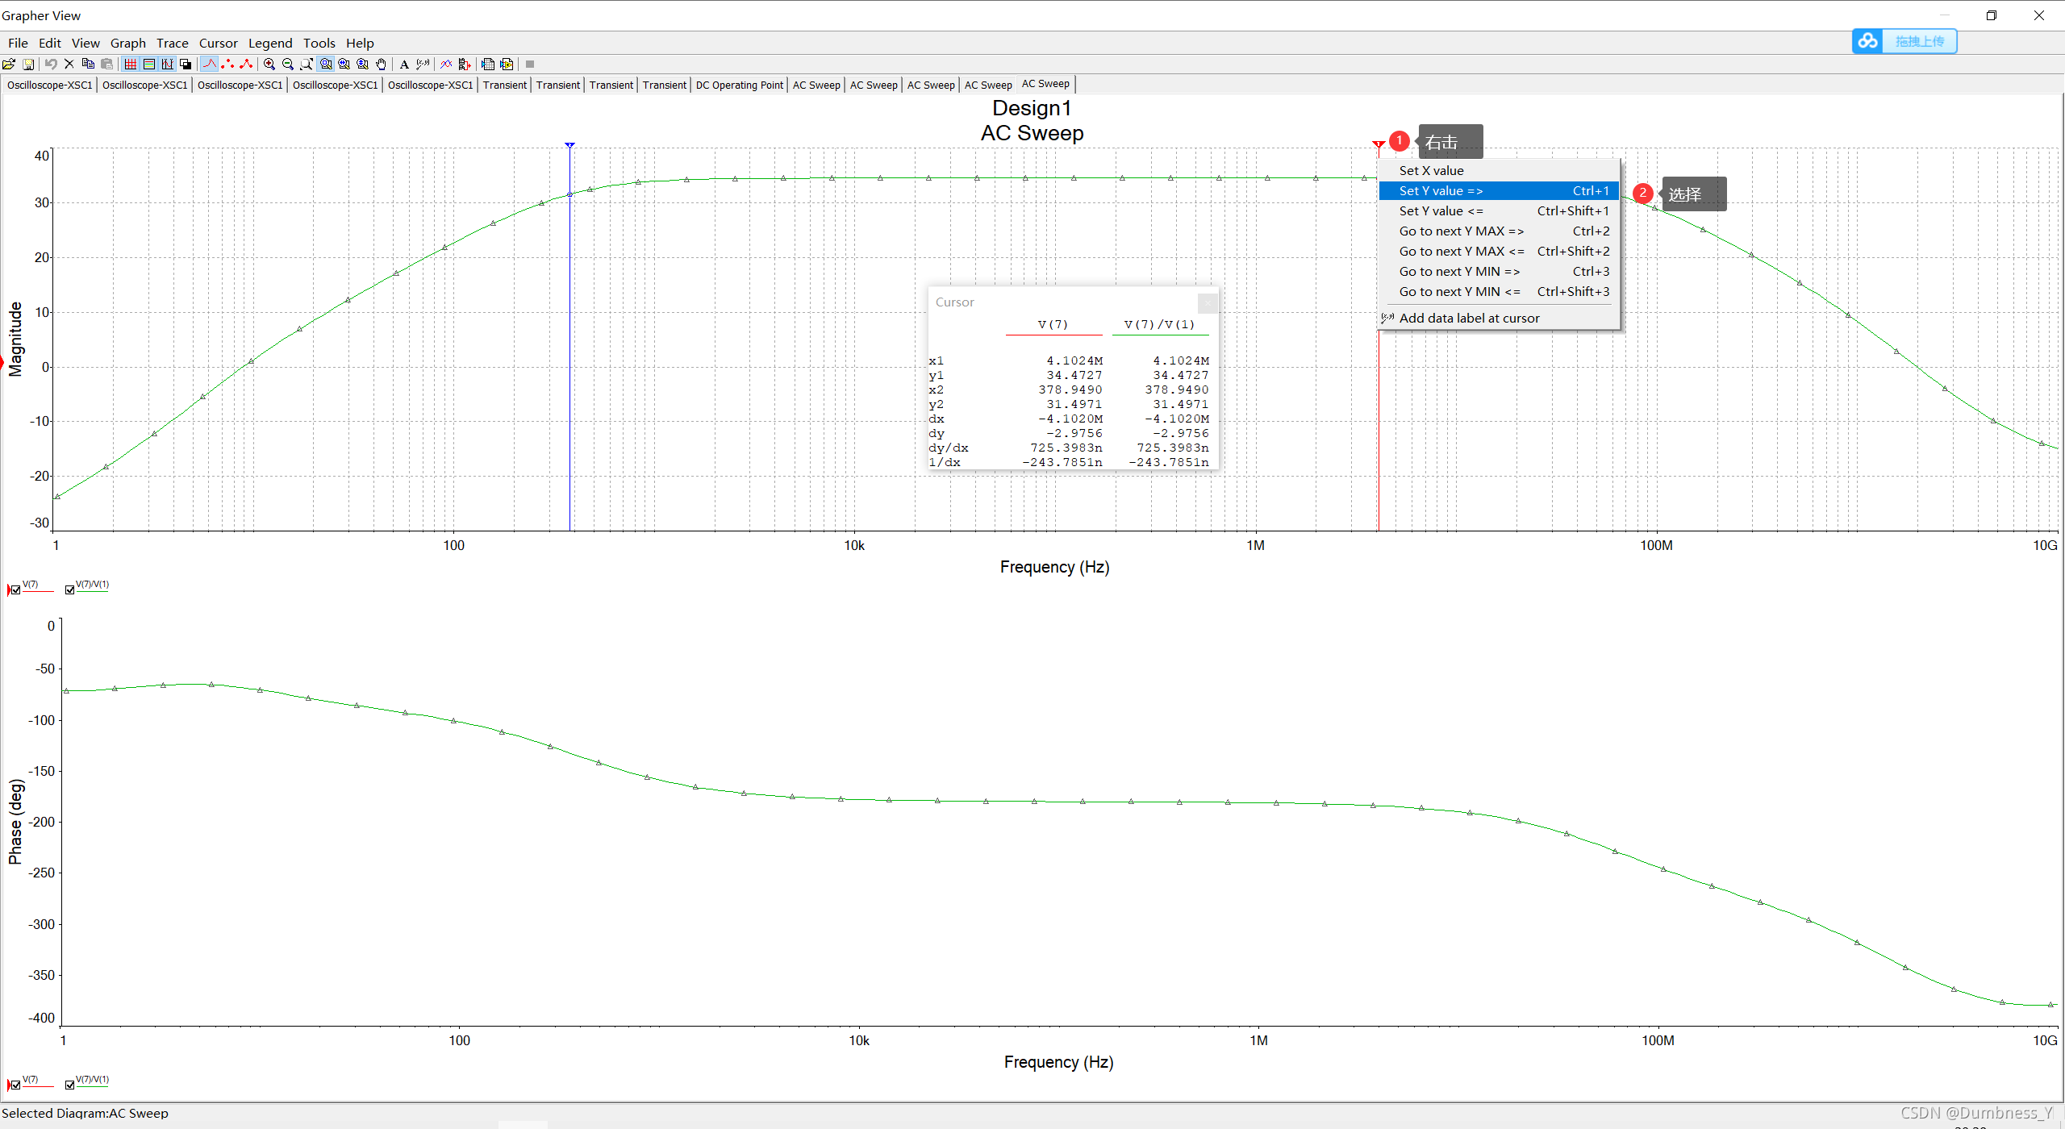Toggle the Show Grid toolbar icon
The image size is (2065, 1129).
131,65
